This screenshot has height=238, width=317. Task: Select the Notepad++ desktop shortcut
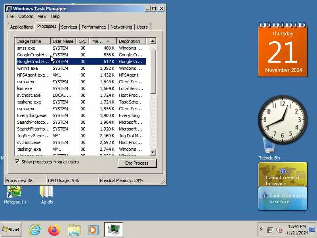tap(15, 195)
